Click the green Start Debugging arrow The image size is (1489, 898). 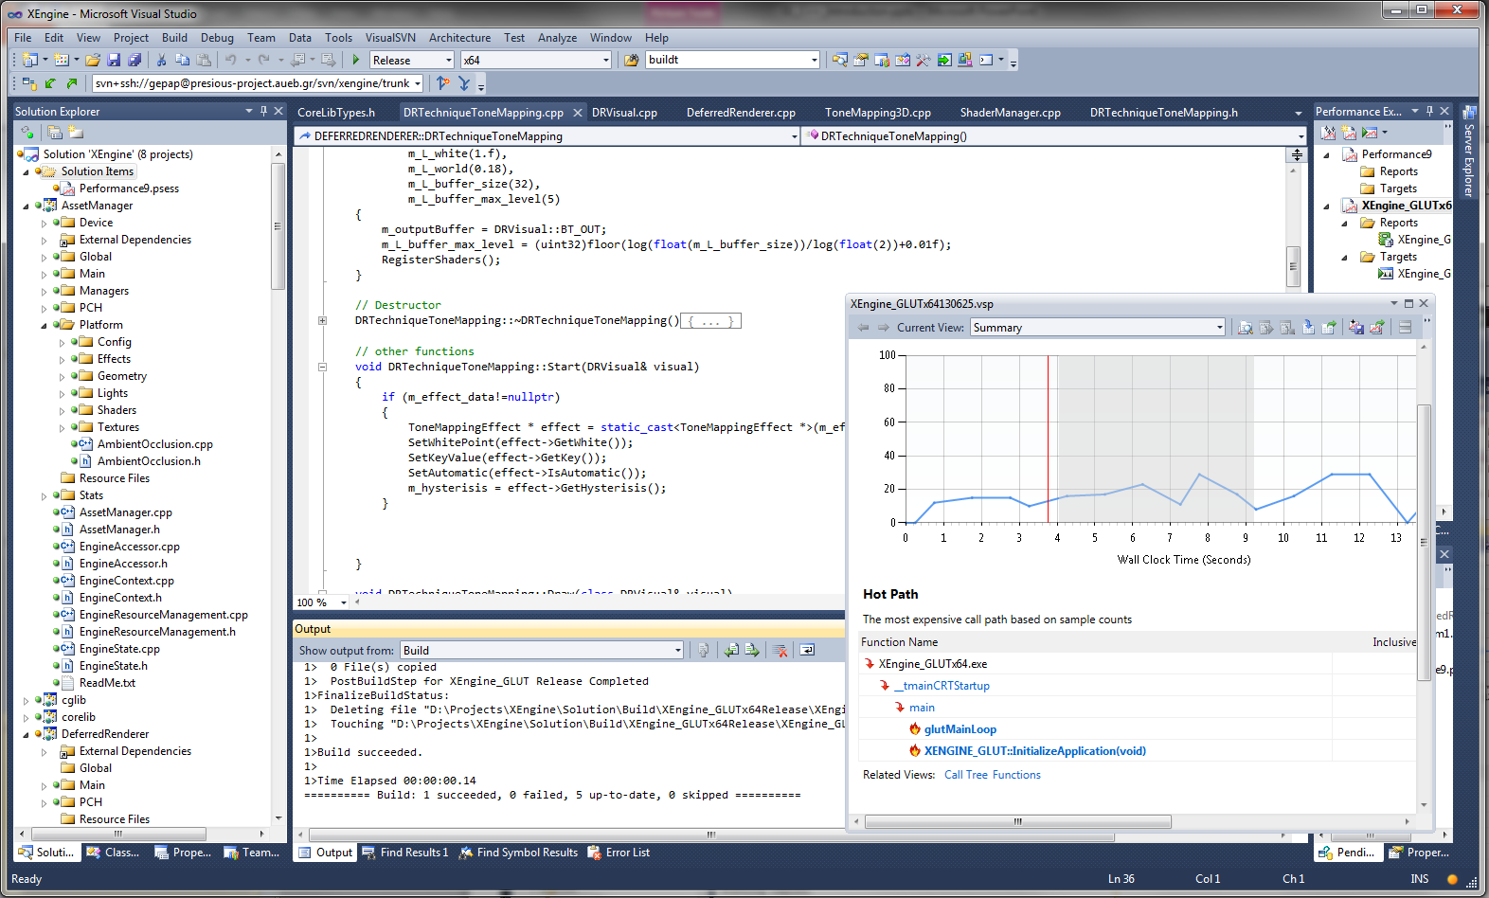[x=356, y=60]
